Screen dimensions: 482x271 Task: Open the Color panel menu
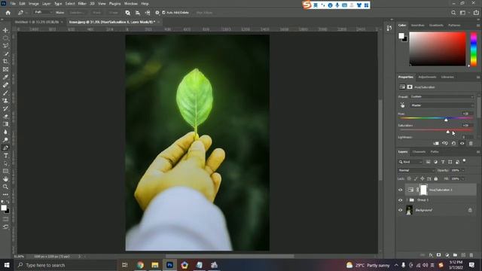tap(478, 25)
